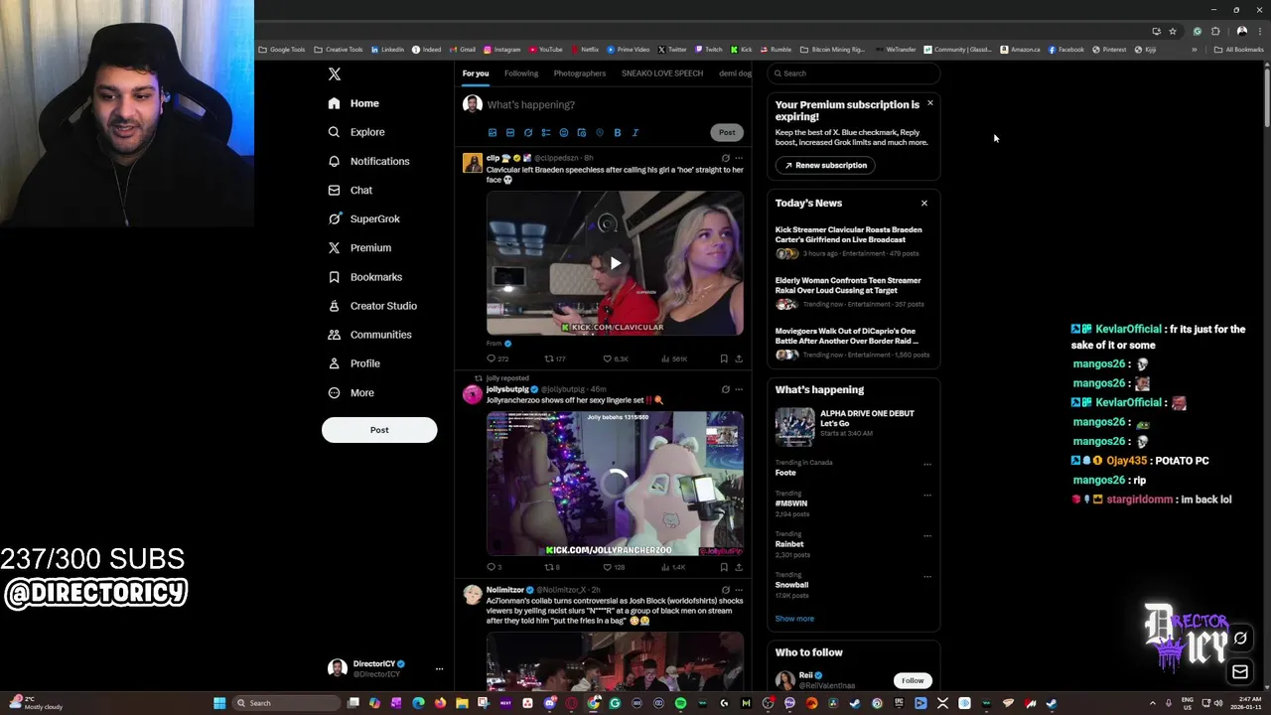Open Twitch bookmark in bookmarks bar

click(709, 50)
